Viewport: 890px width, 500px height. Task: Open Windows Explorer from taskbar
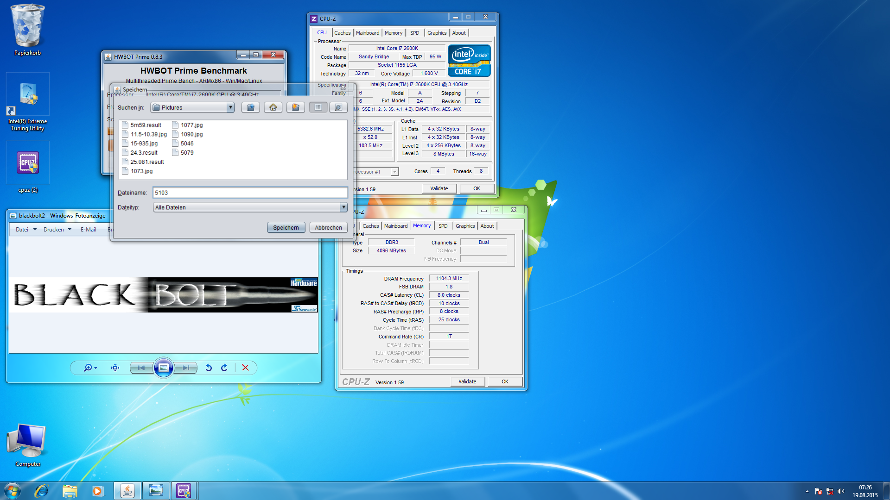(70, 491)
